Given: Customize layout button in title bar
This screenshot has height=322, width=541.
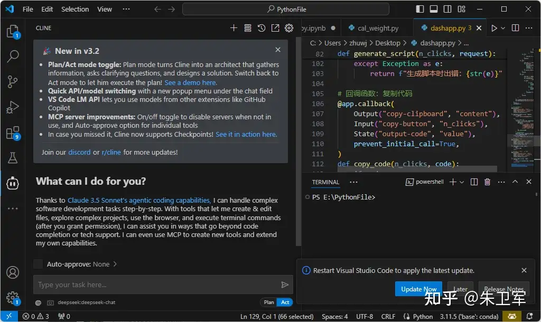Looking at the screenshot, I should click(x=461, y=9).
